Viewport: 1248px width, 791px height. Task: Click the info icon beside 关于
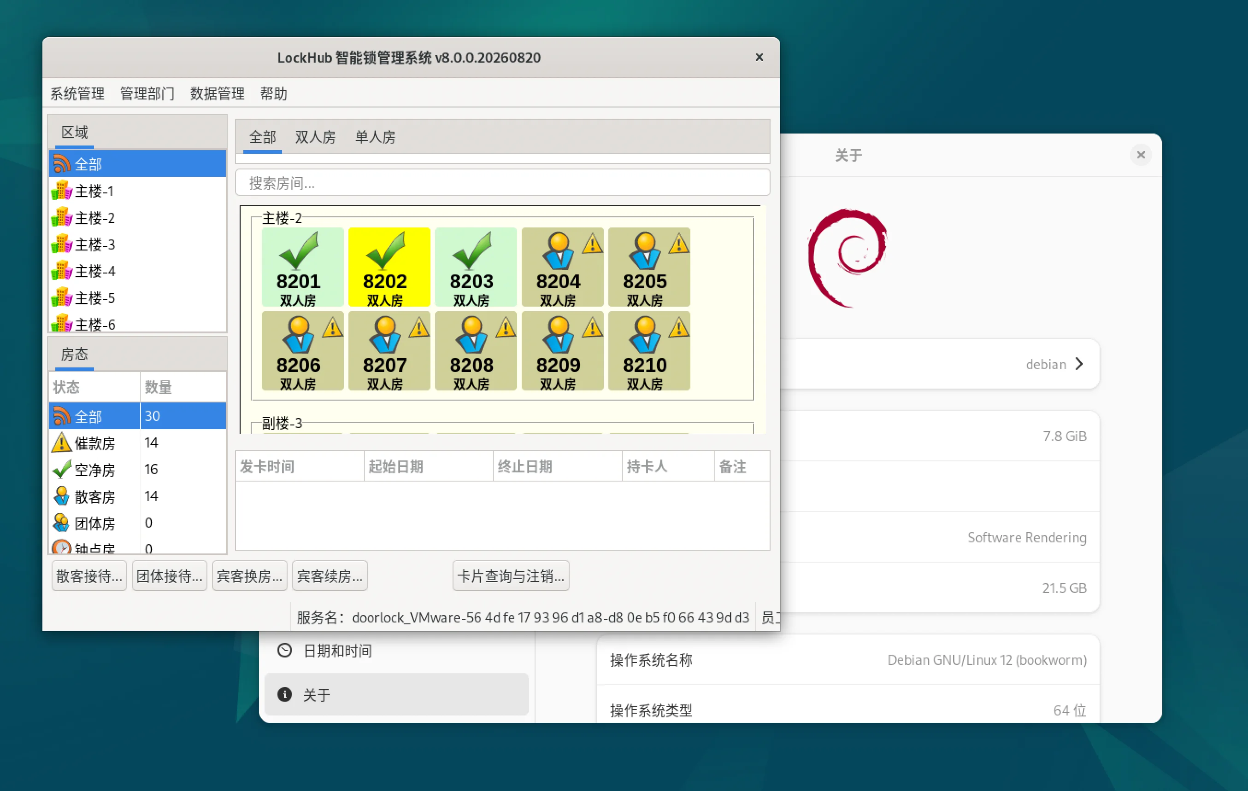284,694
